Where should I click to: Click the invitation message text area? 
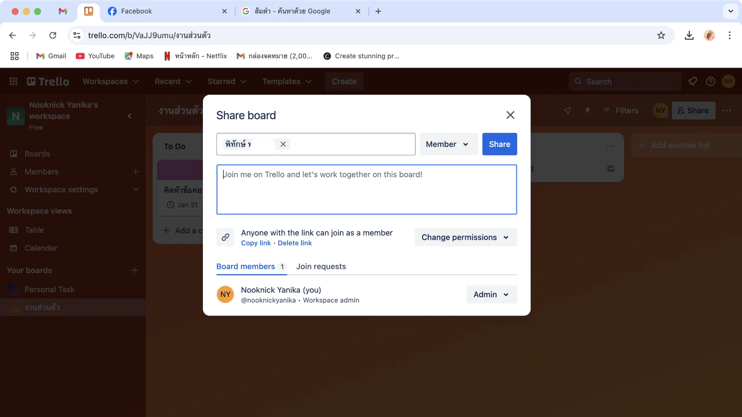tap(366, 190)
